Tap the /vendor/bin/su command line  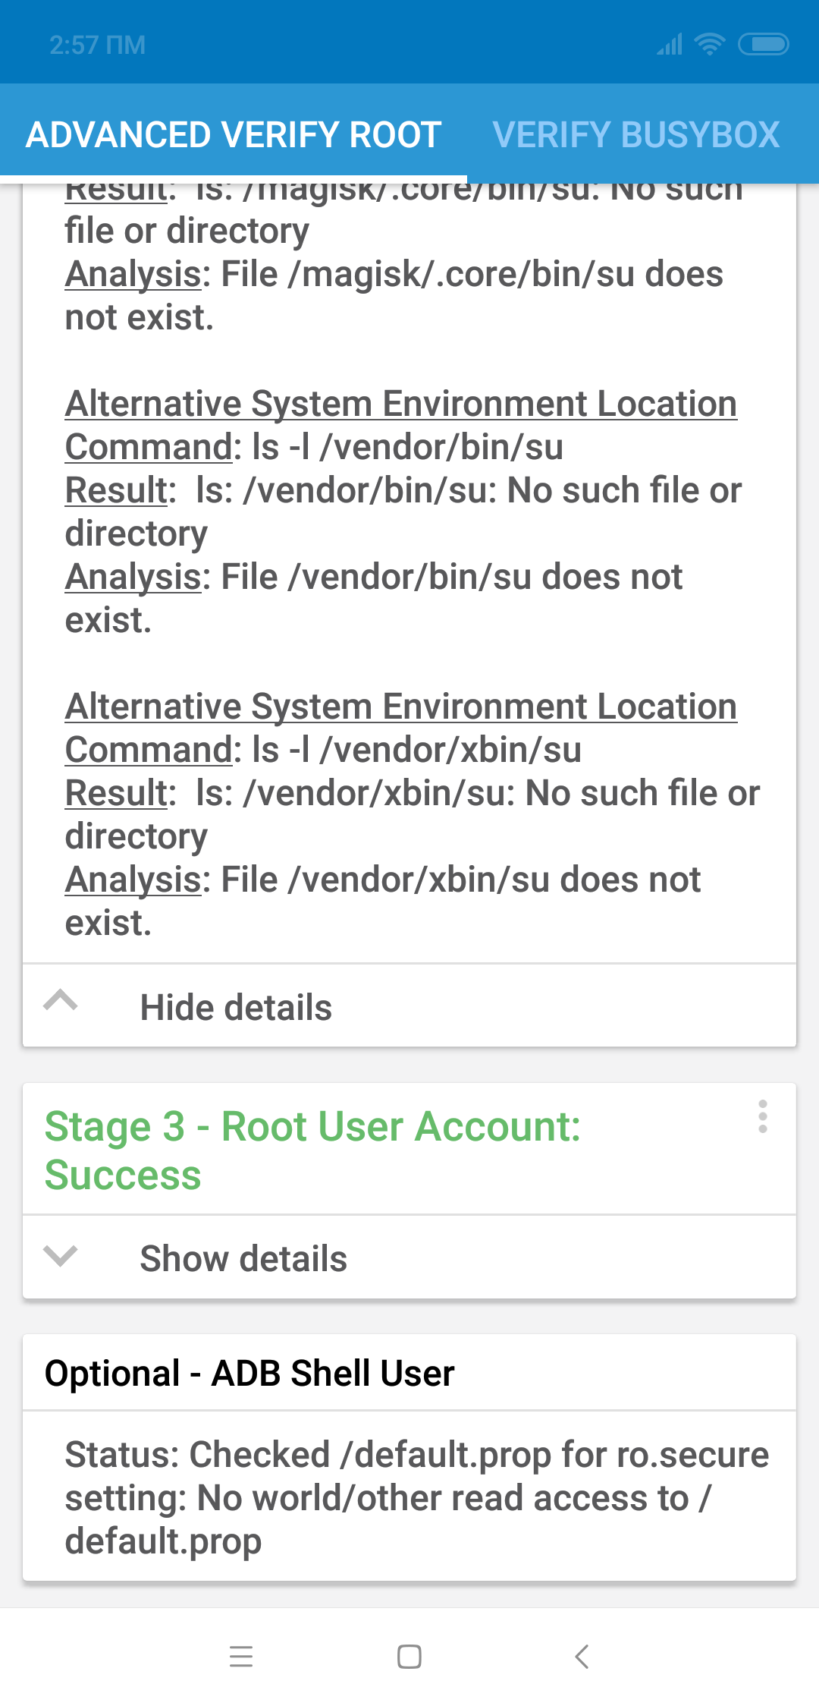point(314,447)
